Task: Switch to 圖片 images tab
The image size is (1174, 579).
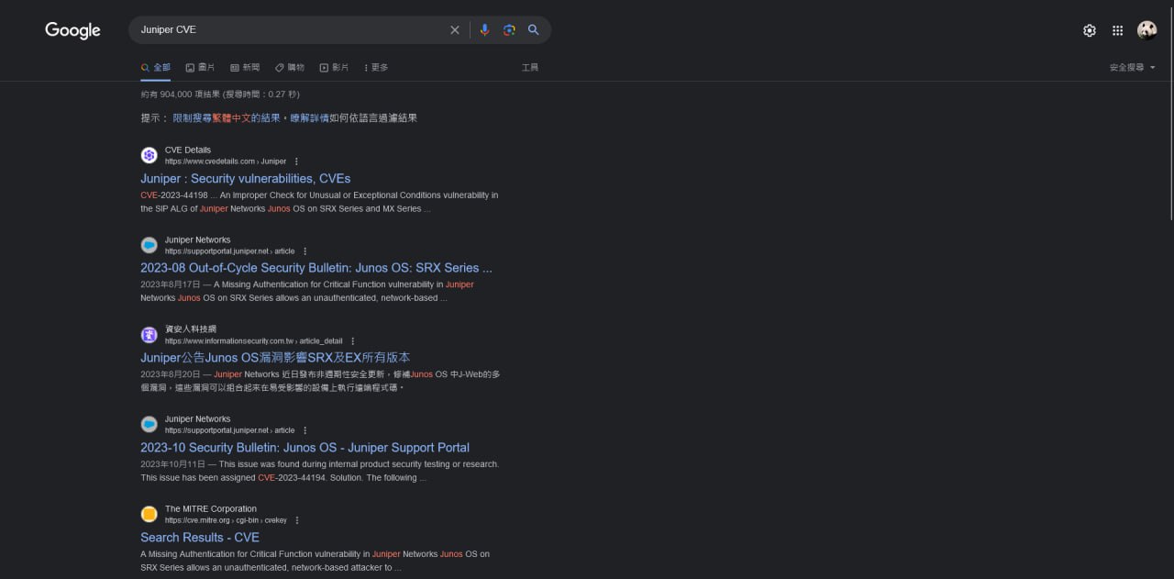Action: [x=200, y=68]
